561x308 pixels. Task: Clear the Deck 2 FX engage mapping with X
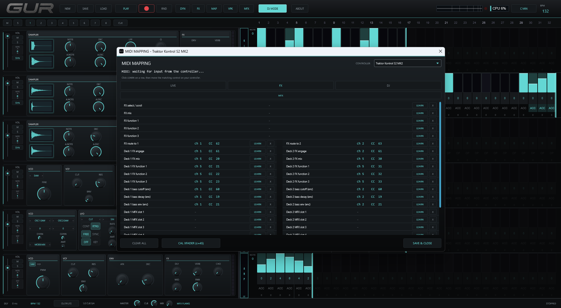click(433, 151)
